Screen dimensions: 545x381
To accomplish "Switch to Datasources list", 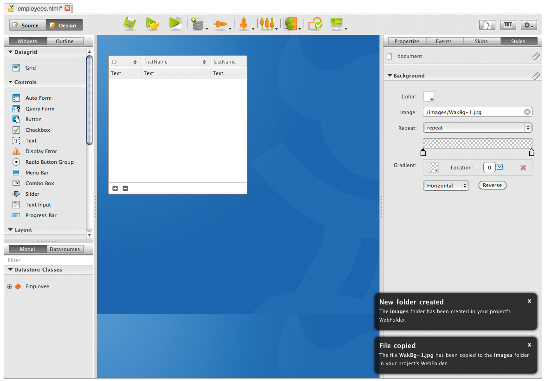I will click(65, 249).
